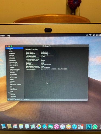Launch FaceTime from the dock

pos(51,126)
